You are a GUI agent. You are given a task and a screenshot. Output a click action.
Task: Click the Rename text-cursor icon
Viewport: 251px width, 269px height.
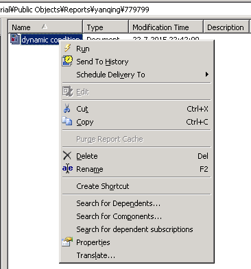[x=67, y=168]
